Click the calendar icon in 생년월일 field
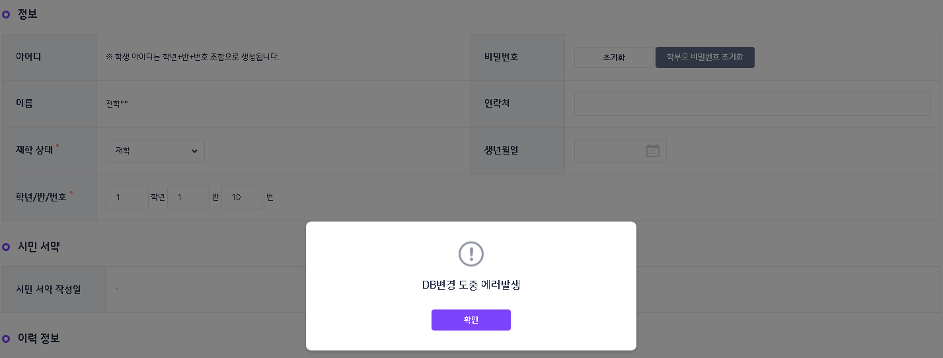Image resolution: width=943 pixels, height=358 pixels. (652, 151)
